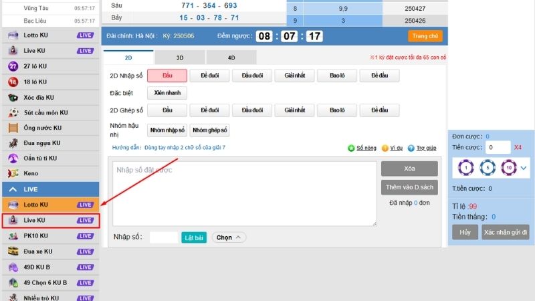
Task: Click the Trợ giúp help icon
Action: point(411,148)
